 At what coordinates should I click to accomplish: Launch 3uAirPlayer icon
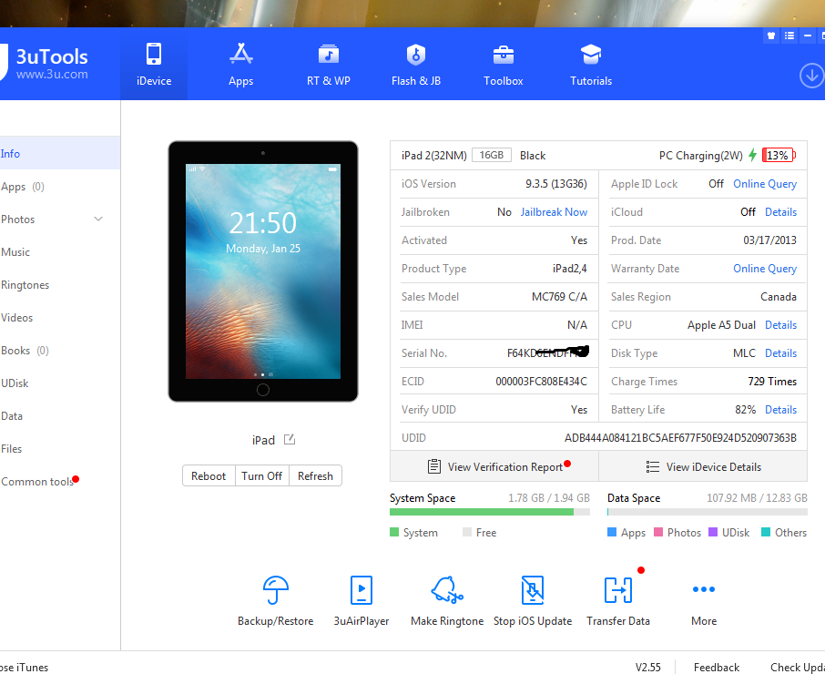pos(361,590)
